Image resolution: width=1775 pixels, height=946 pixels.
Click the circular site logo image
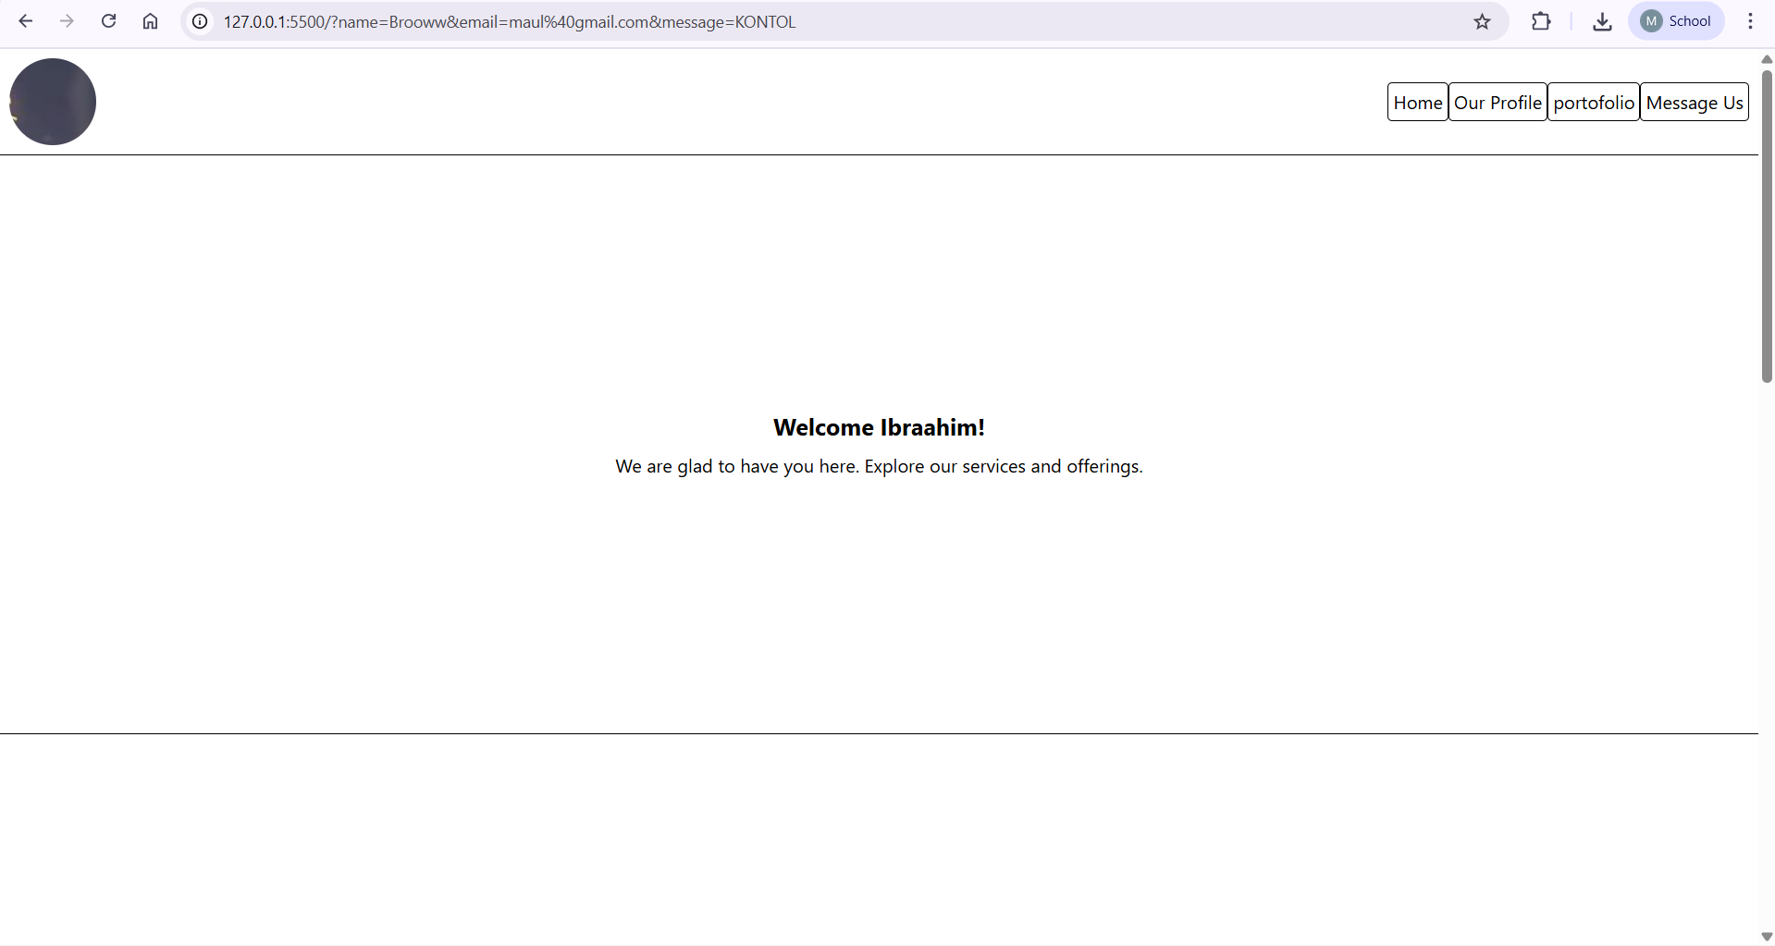52,102
